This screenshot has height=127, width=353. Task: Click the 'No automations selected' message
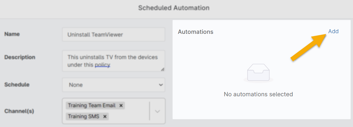[x=258, y=94]
